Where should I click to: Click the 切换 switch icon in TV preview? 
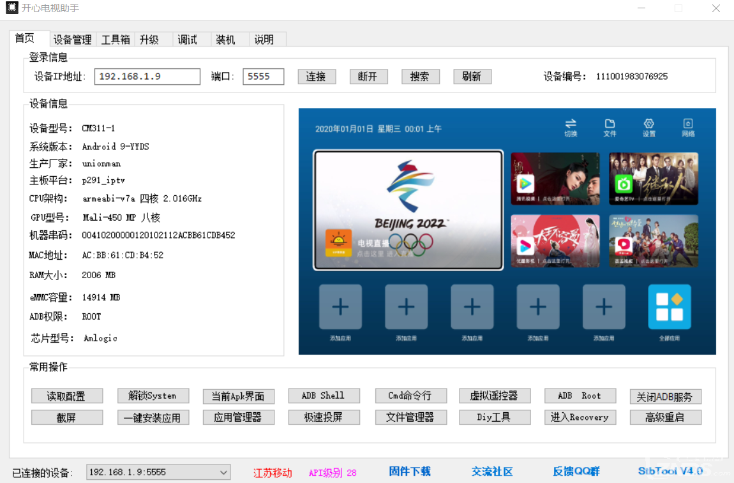point(571,128)
